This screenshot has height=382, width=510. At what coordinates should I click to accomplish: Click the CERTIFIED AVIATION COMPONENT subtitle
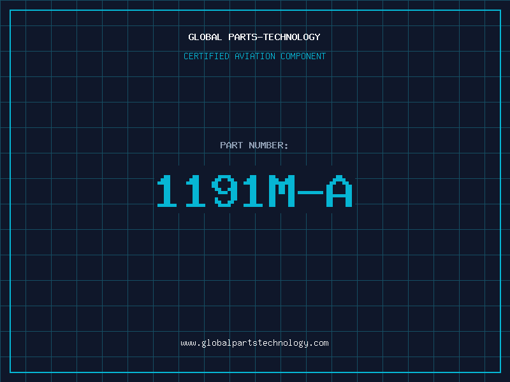point(254,56)
